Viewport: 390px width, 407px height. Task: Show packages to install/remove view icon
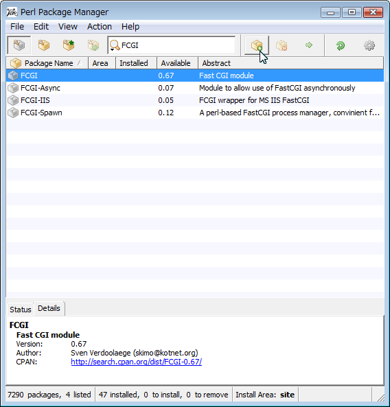tap(93, 45)
